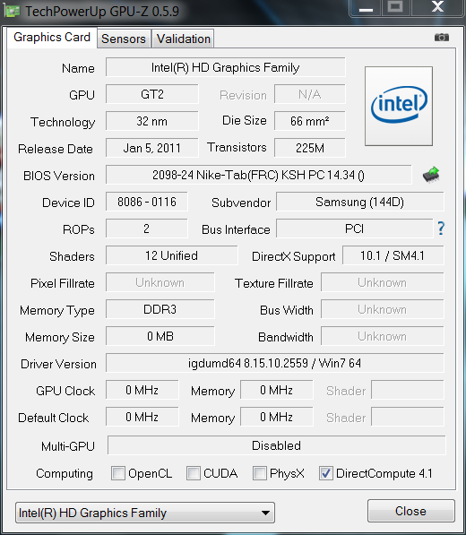
Task: Select the Graphics Card tab
Action: coord(52,38)
